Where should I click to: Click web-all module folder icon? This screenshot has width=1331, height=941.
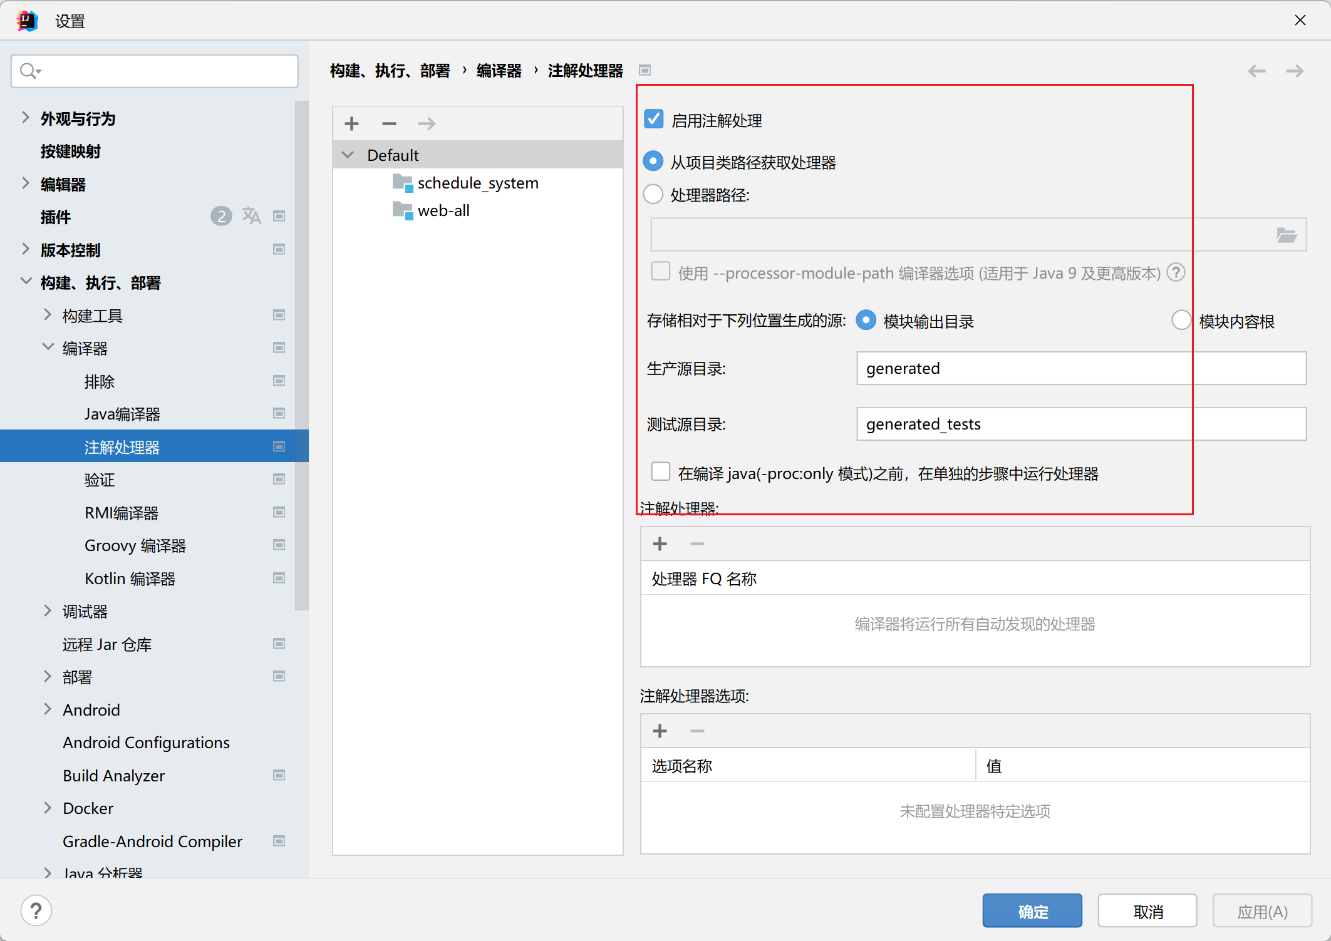(403, 210)
